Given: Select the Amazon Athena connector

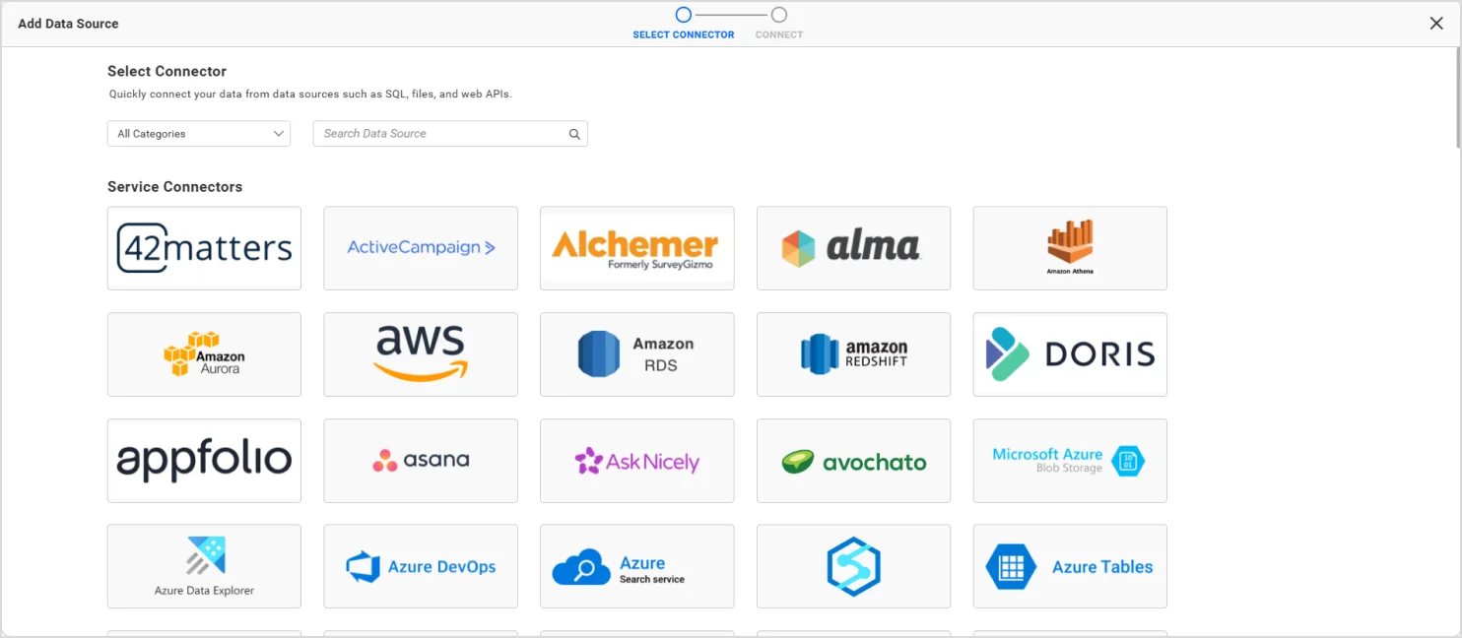Looking at the screenshot, I should [1070, 248].
